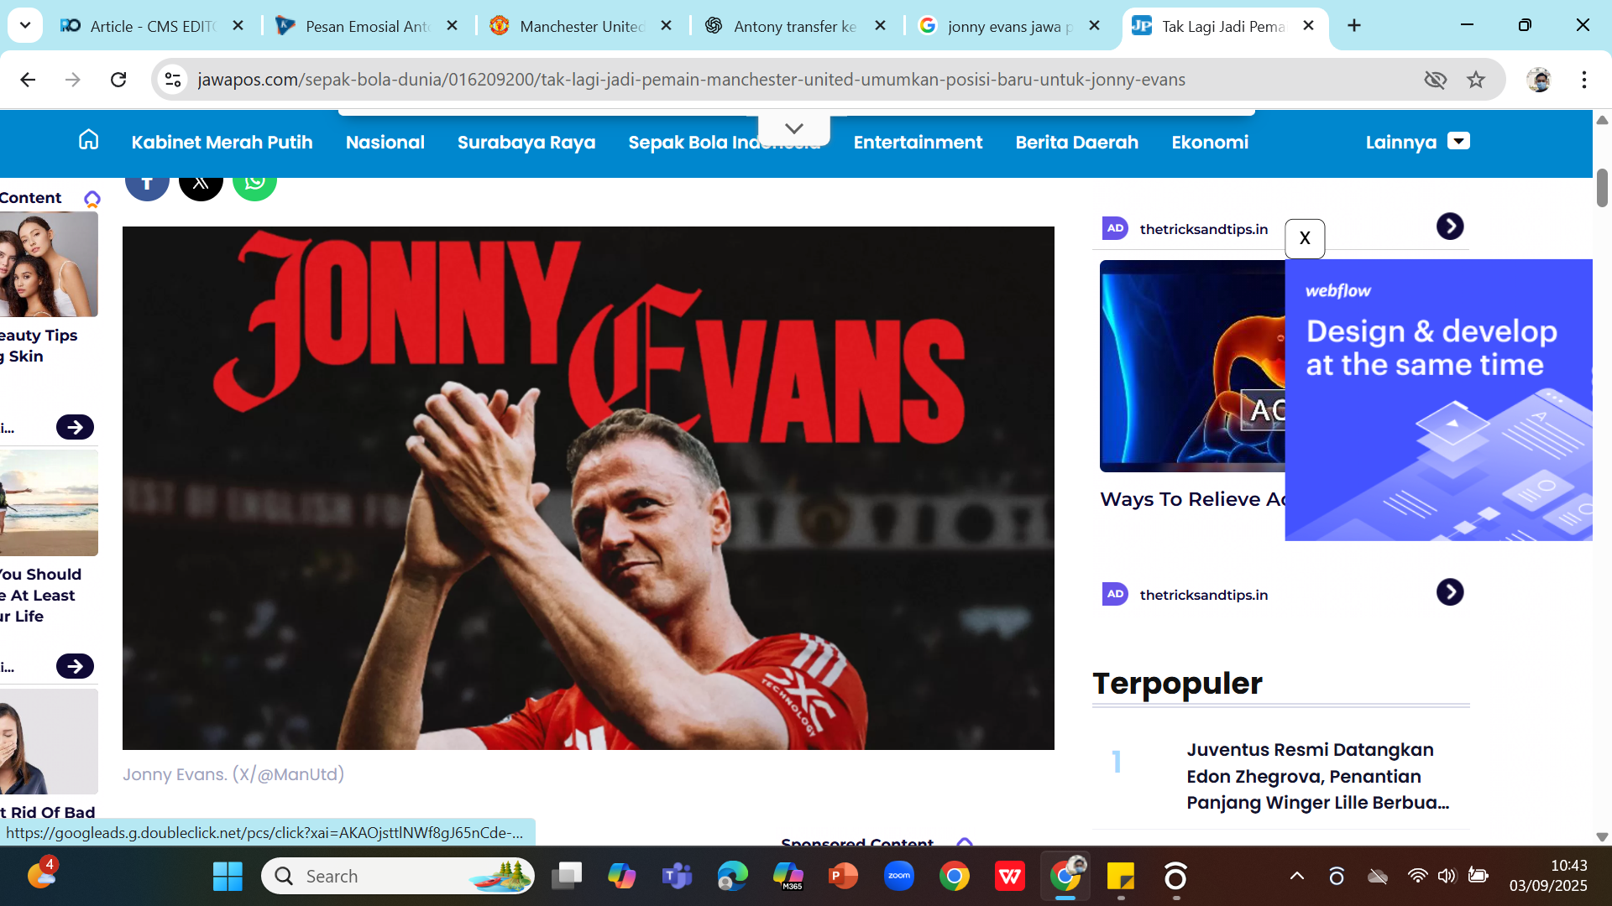Image resolution: width=1612 pixels, height=906 pixels.
Task: Click Beauty Tips Skin sponsored link
Action: [x=39, y=346]
